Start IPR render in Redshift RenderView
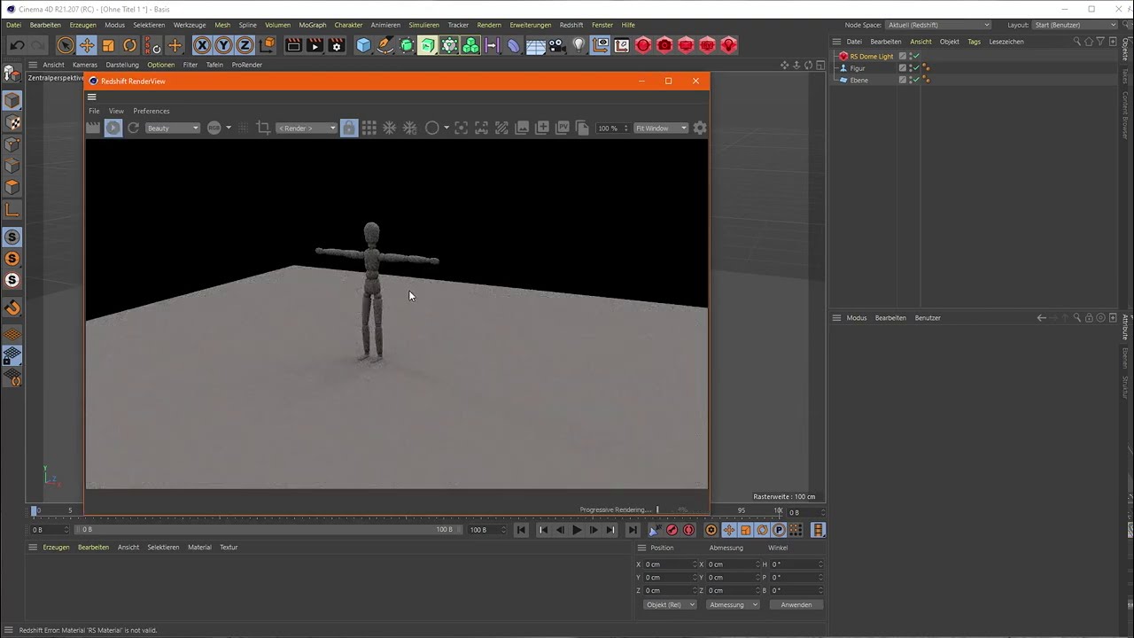 click(x=113, y=128)
